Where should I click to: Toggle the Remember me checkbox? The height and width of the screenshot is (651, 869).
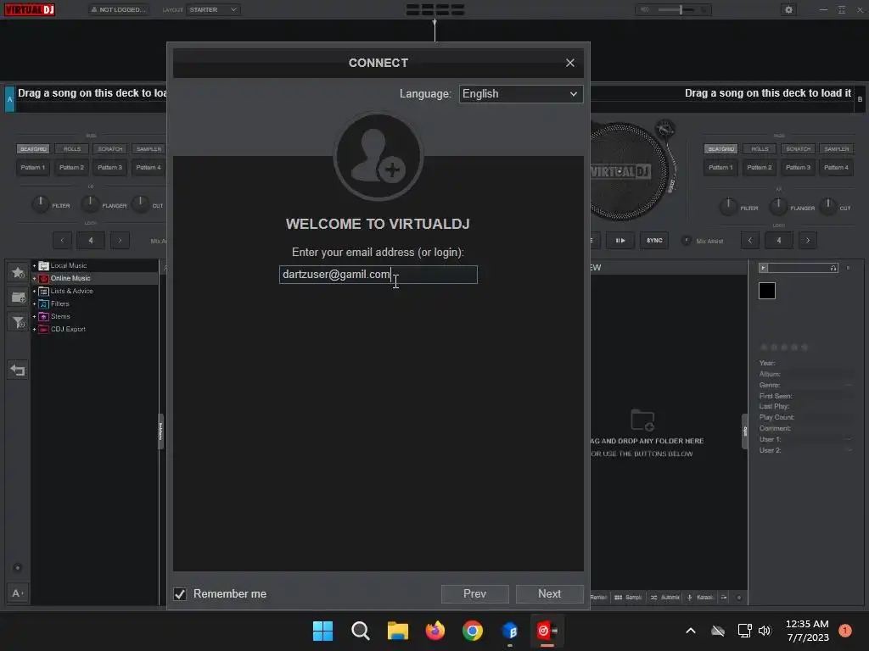[x=180, y=594]
